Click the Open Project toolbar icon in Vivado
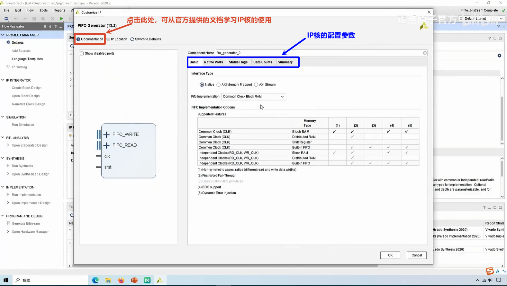 pyautogui.click(x=6, y=19)
